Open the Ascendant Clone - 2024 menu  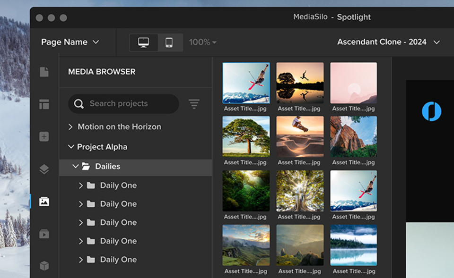tap(388, 42)
